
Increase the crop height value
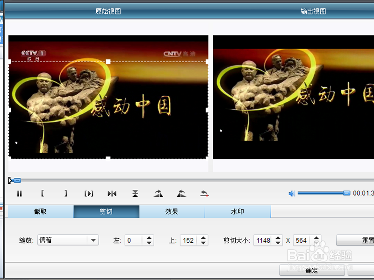pyautogui.click(x=316, y=238)
